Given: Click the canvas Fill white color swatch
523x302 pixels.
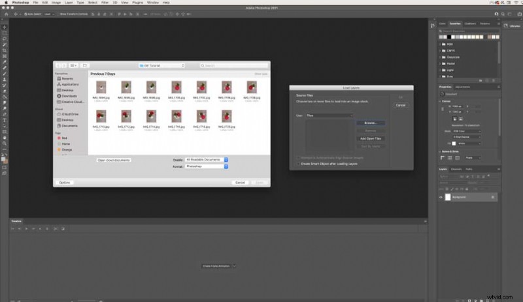Looking at the screenshot, I should coord(454,143).
